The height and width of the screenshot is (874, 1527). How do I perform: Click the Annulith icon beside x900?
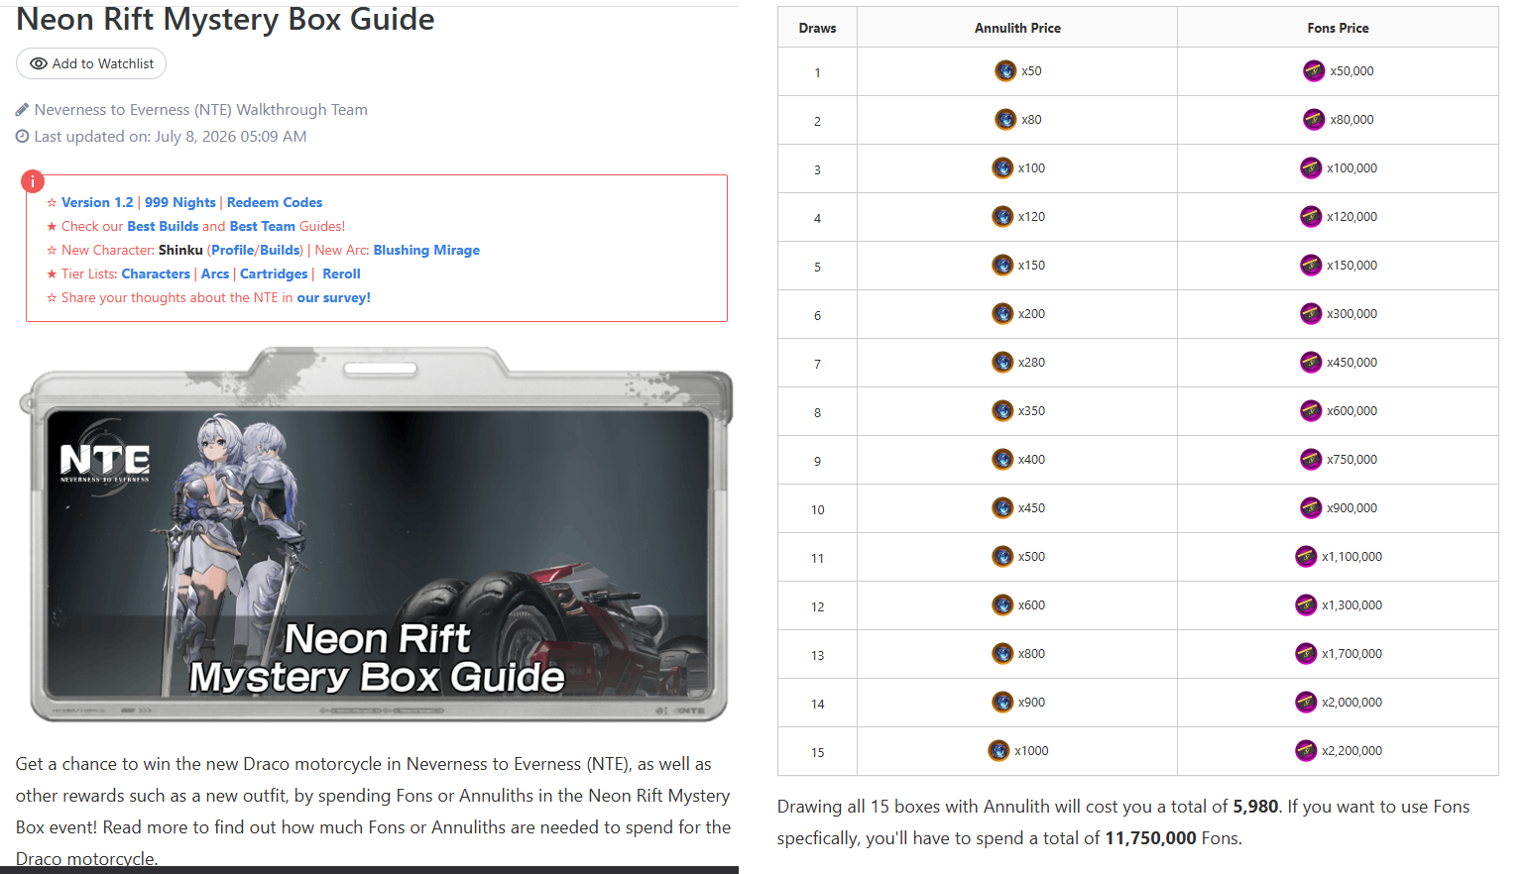tap(1002, 702)
